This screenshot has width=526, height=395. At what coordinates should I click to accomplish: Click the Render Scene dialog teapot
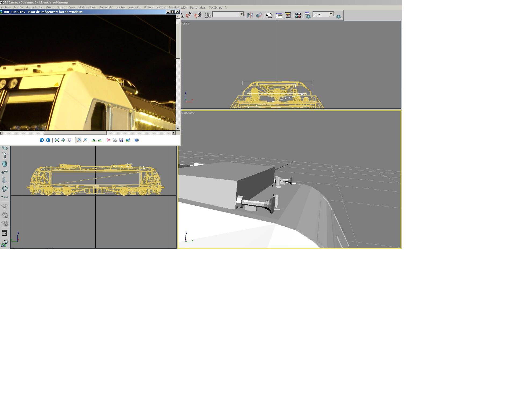pyautogui.click(x=308, y=15)
